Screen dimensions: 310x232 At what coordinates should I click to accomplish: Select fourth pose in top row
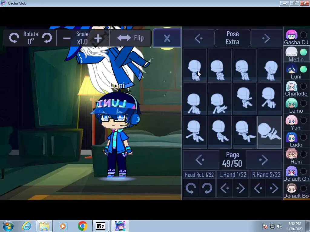(269, 65)
